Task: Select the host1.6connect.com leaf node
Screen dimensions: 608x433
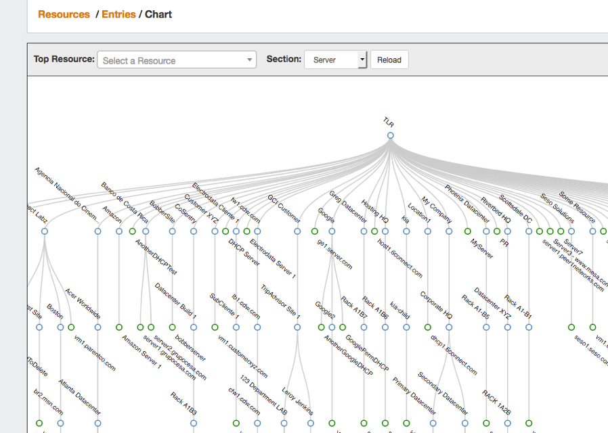Action: tap(374, 231)
